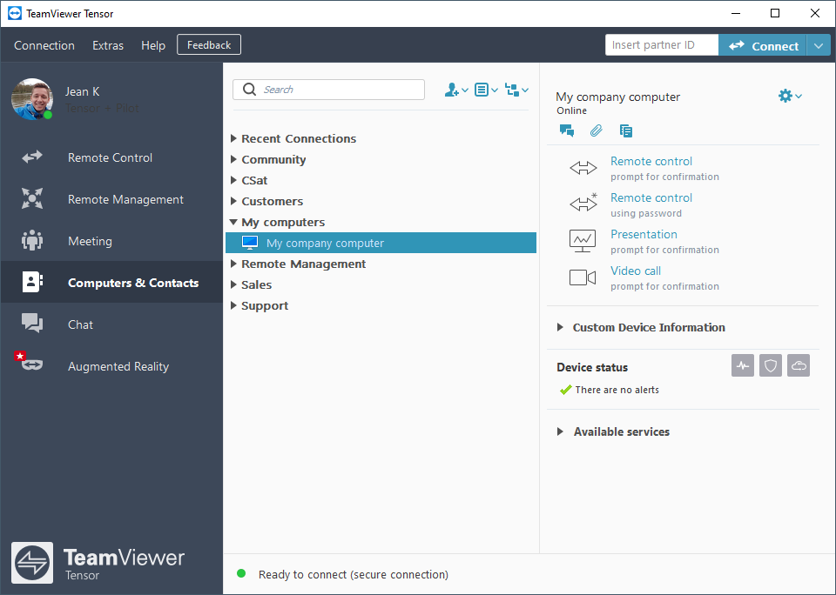Open the list view options icon
Viewport: 836px width, 595px height.
pos(482,90)
